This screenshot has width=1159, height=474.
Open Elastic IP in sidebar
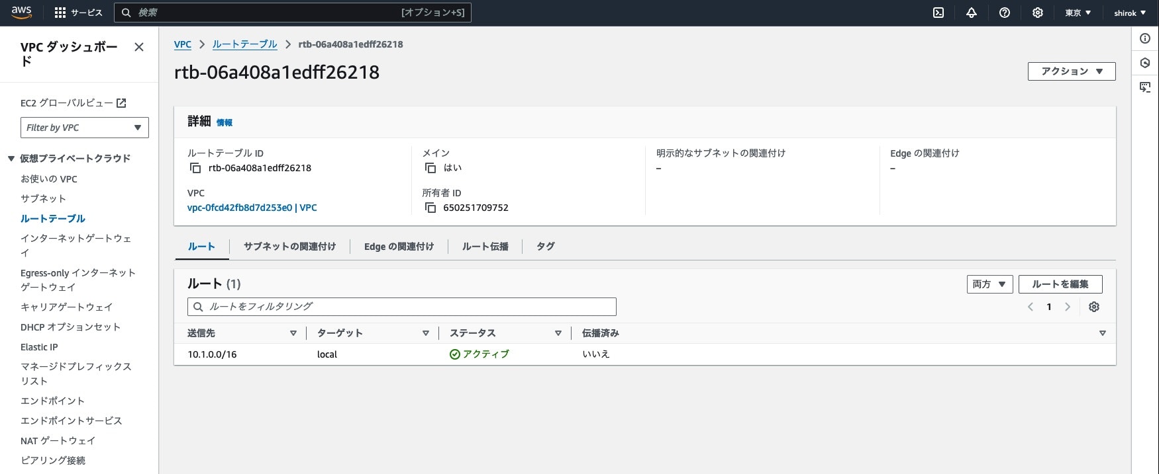(x=39, y=347)
